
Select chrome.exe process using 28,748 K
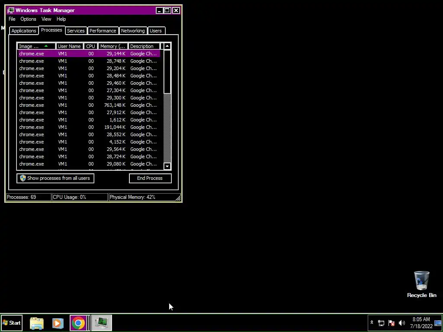[x=89, y=61]
